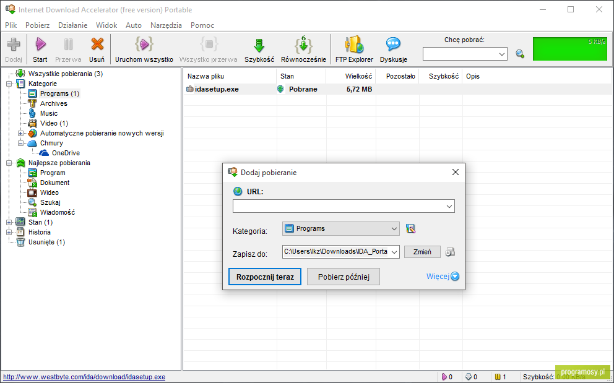Expand Automatyczne pobieranie nowych wersji node
Image resolution: width=614 pixels, height=383 pixels.
coord(21,133)
